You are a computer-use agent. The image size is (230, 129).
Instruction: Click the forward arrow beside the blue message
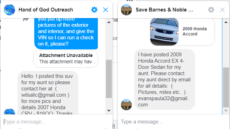26,19
